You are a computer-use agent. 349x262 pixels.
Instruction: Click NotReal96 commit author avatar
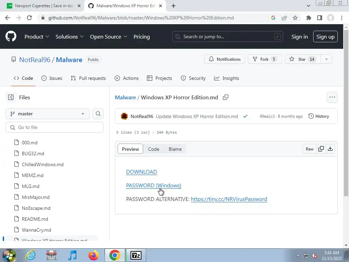[x=124, y=116]
